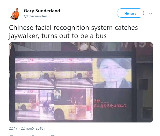Click the hexagonal lamps above the display
The image size is (160, 136).
88,47
